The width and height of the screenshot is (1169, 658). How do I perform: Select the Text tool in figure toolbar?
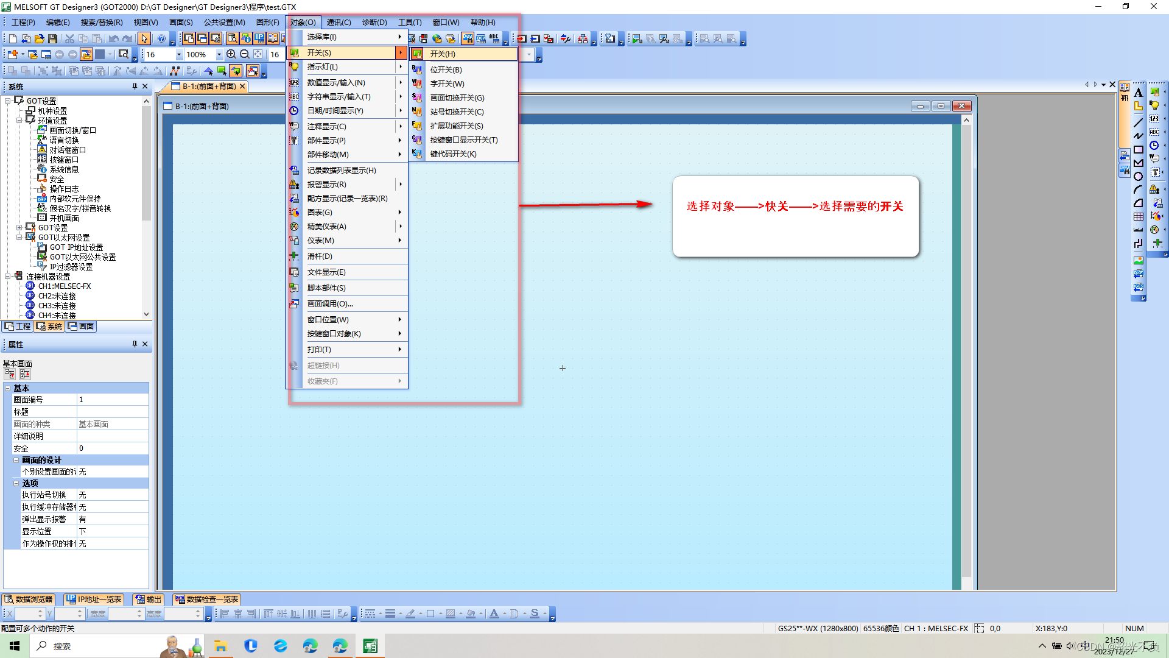coord(1138,93)
